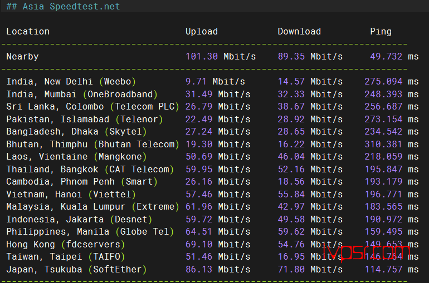Click Hanoi upload value 57.46
The height and width of the screenshot is (283, 429).
coord(199,194)
